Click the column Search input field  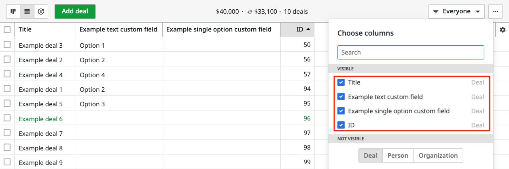[411, 52]
